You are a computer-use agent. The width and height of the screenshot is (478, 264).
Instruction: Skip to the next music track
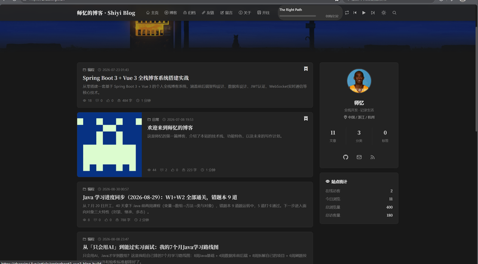[x=373, y=13]
